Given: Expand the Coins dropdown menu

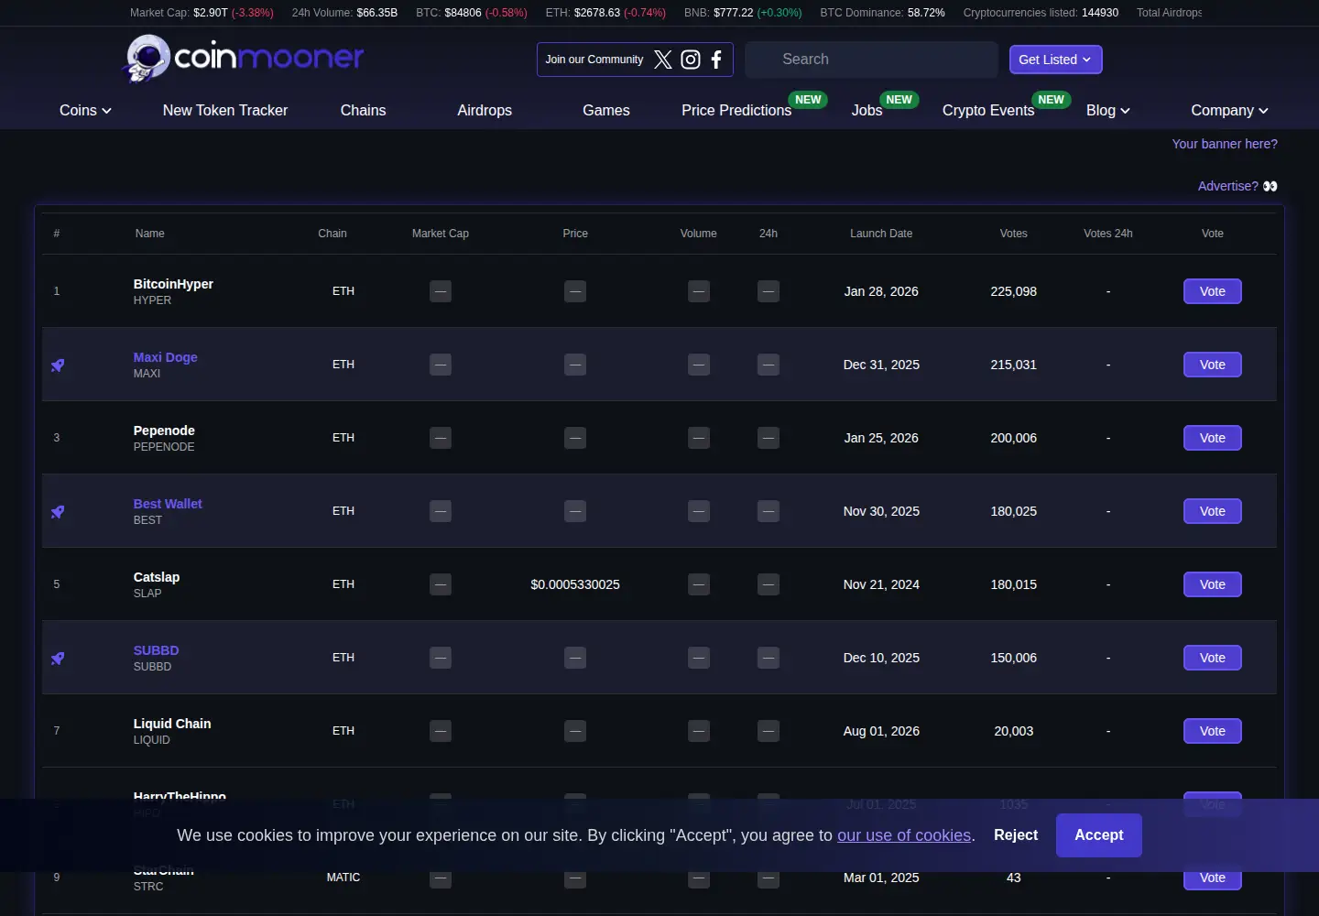Looking at the screenshot, I should pyautogui.click(x=85, y=110).
